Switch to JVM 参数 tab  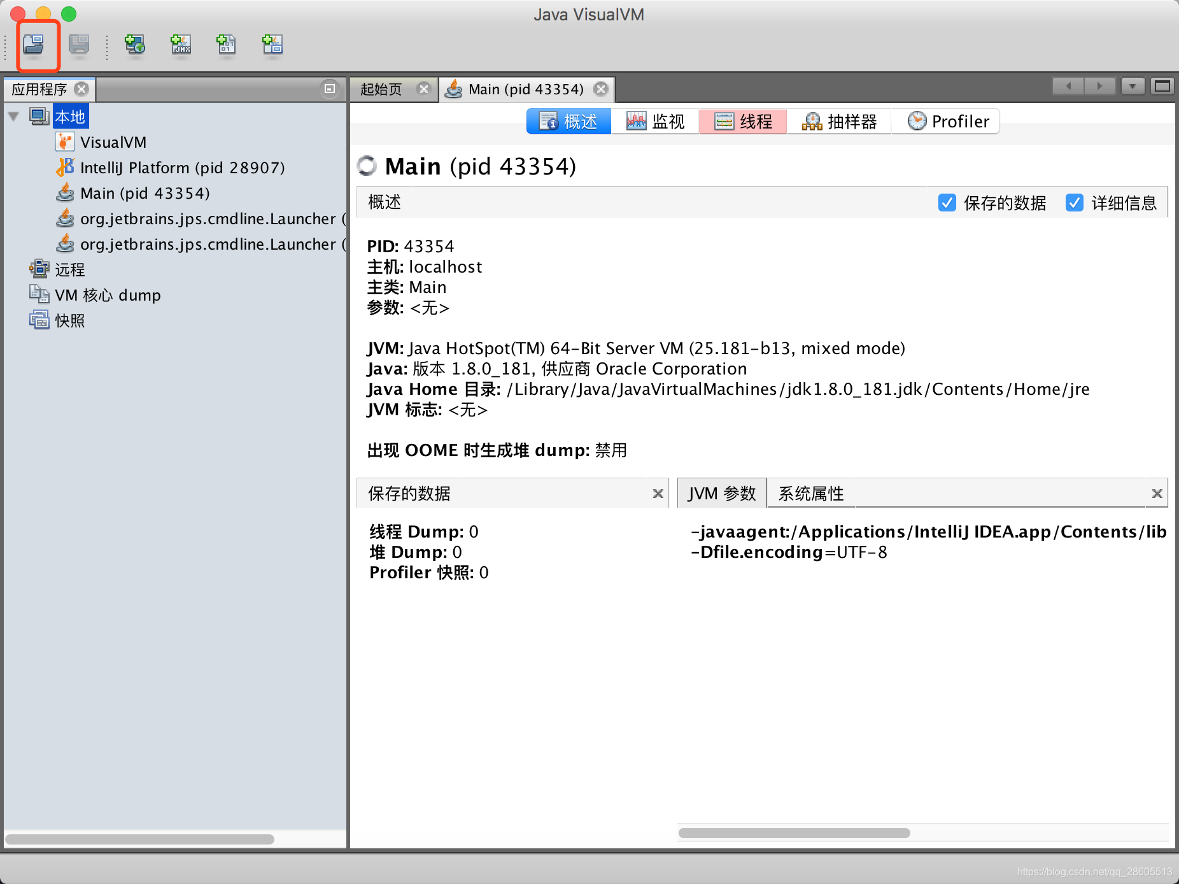coord(722,494)
